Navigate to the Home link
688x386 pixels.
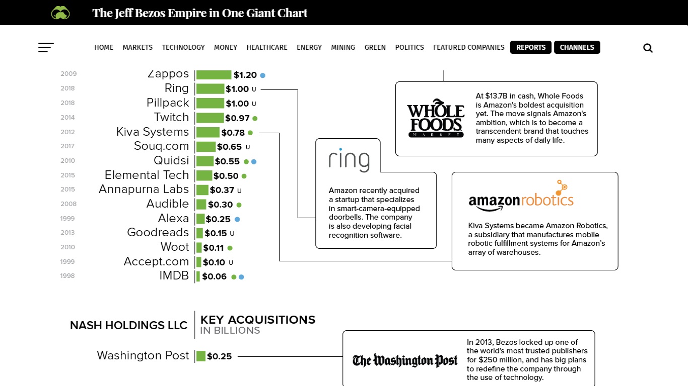(104, 47)
